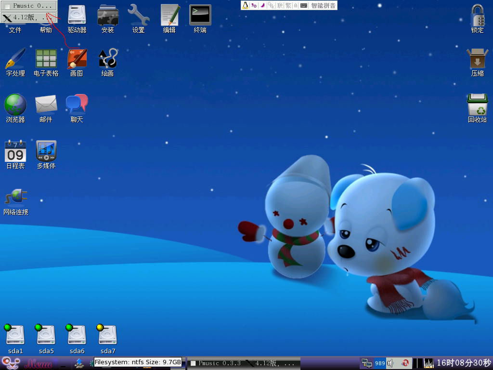Toggle the 繁 traditional Chinese mode
The width and height of the screenshot is (493, 370).
tap(288, 5)
